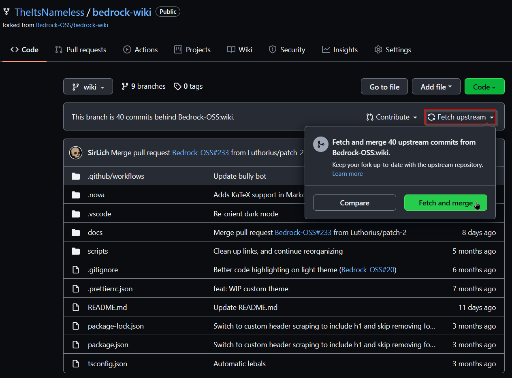Viewport: 512px width, 378px height.
Task: Open the green Code dropdown
Action: click(x=484, y=87)
